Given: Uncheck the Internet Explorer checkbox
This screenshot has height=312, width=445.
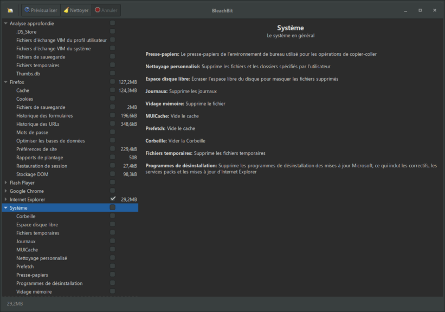Looking at the screenshot, I should click(112, 199).
